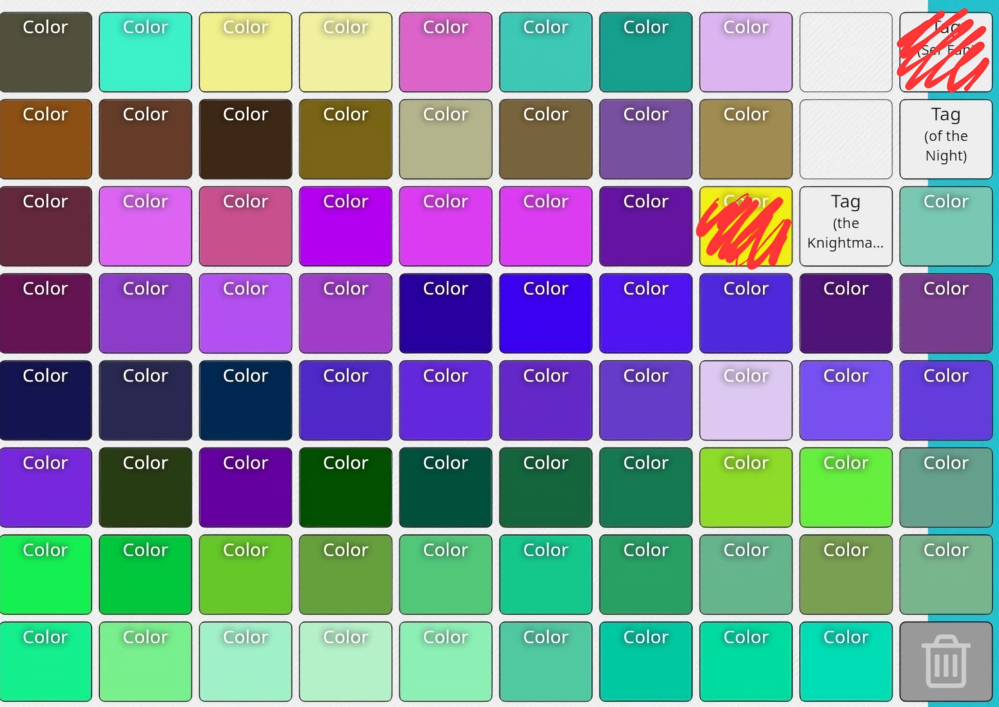Click the scribbled-over Tag tile at top right
Screen dimensions: 999x707
pos(945,52)
